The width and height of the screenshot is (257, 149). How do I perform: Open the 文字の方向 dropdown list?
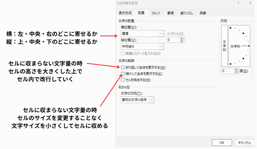tap(152, 100)
